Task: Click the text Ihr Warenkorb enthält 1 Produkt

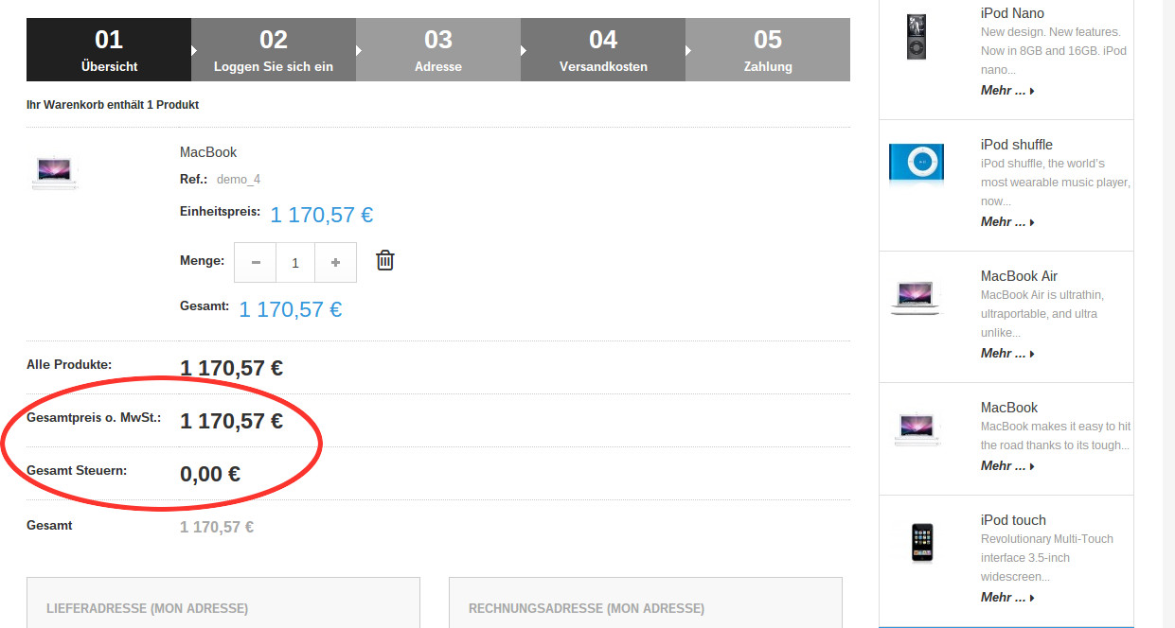Action: tap(113, 105)
